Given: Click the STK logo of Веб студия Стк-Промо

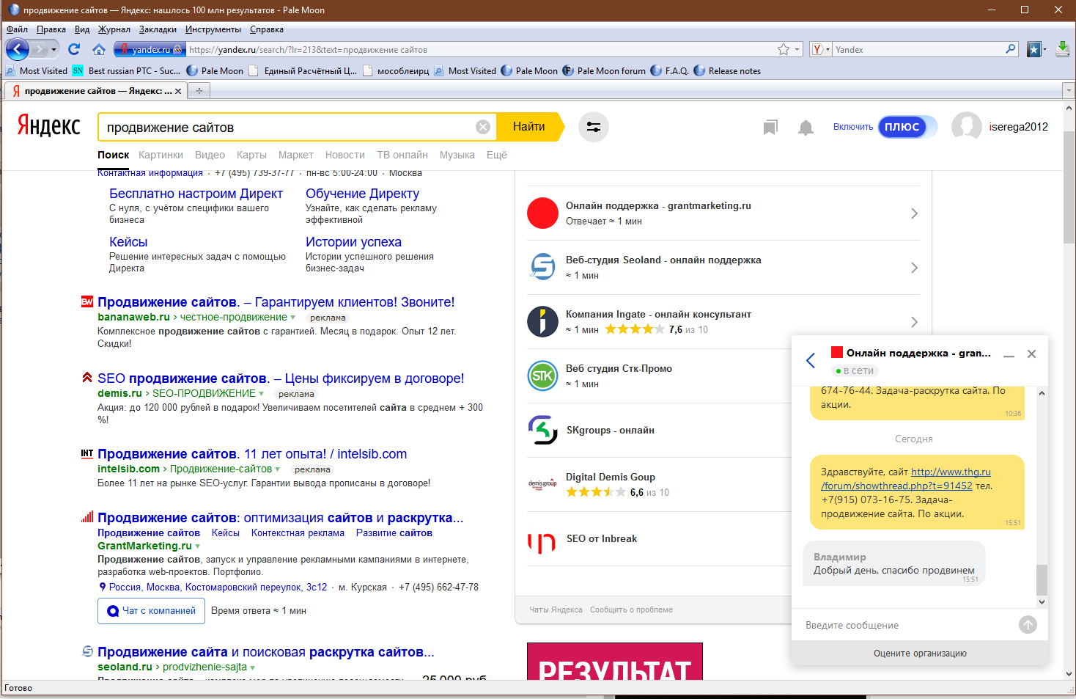Looking at the screenshot, I should (542, 376).
